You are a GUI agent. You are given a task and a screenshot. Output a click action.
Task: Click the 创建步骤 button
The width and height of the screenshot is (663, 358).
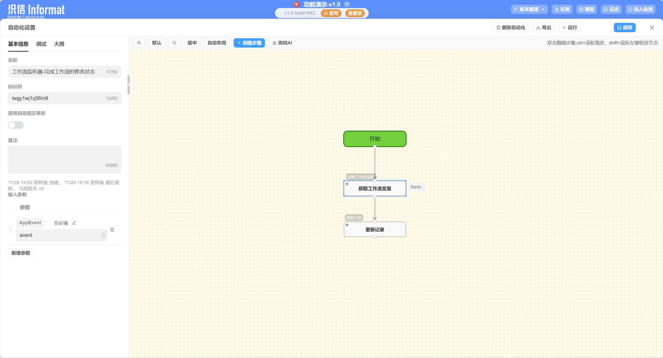coord(249,43)
